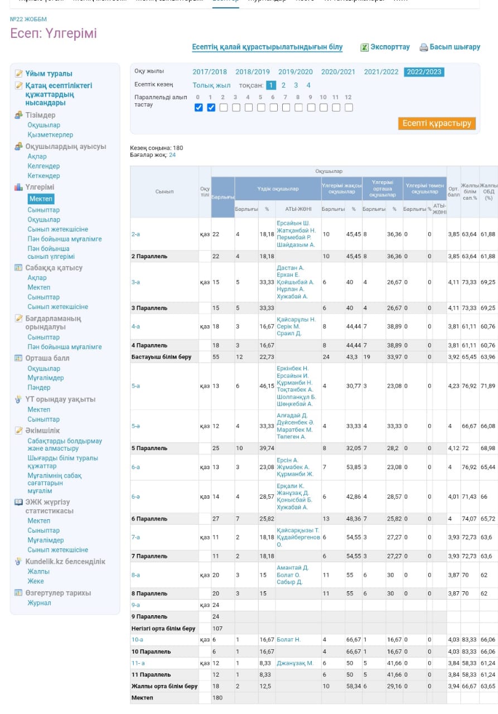Click the Бастауыш білім беру row label
The height and width of the screenshot is (714, 498).
point(161,357)
